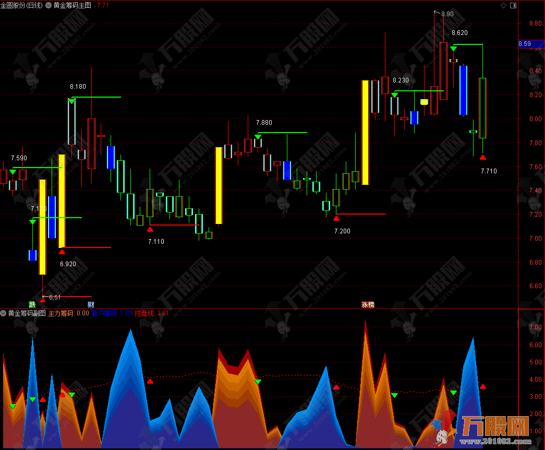The height and width of the screenshot is (450, 545).
Task: Click the green triangle under 7.170 label
Action: pos(32,222)
